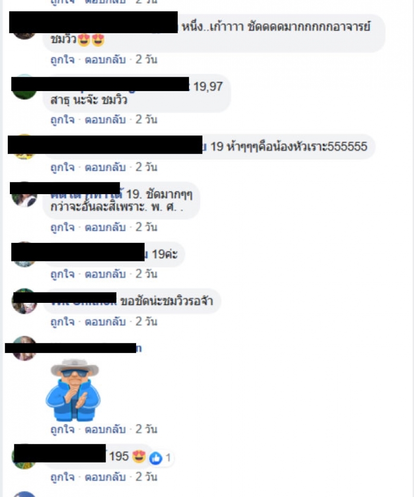Click ตอบกลับ under the clapping sticker
Screen dimensions: 414x497
(x=105, y=429)
